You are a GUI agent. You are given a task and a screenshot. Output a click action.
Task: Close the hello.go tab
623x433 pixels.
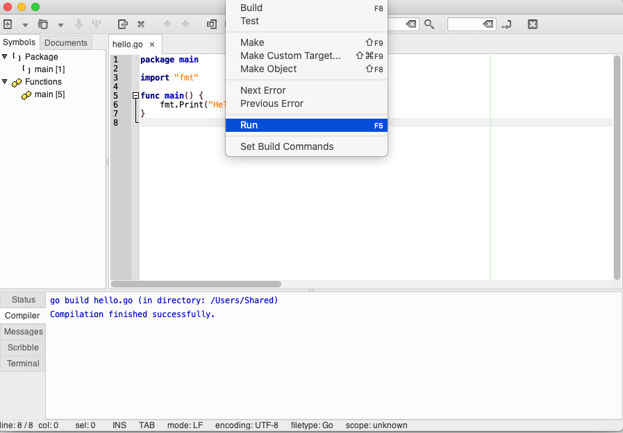tap(152, 44)
